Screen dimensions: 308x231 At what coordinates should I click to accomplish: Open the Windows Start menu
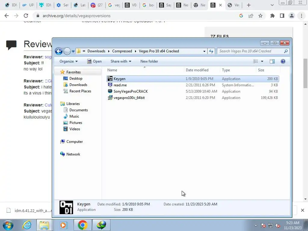point(8,225)
